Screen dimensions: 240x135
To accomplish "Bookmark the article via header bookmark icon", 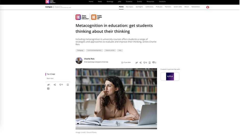I will (150, 63).
